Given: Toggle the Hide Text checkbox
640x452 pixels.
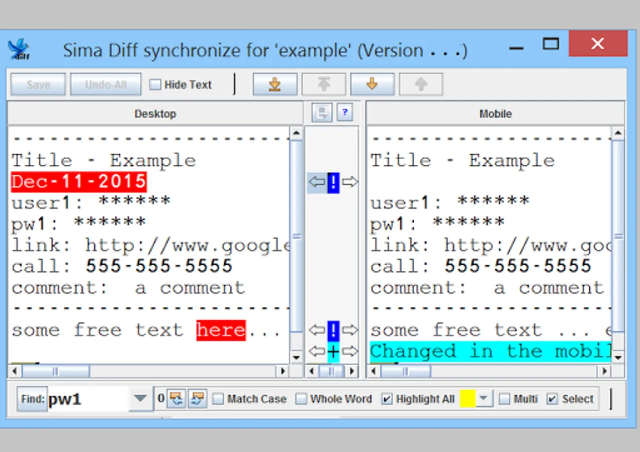Looking at the screenshot, I should pos(155,84).
